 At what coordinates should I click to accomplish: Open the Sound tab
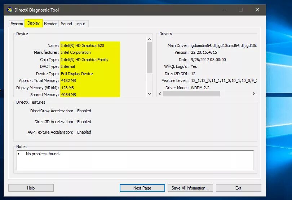(66, 24)
